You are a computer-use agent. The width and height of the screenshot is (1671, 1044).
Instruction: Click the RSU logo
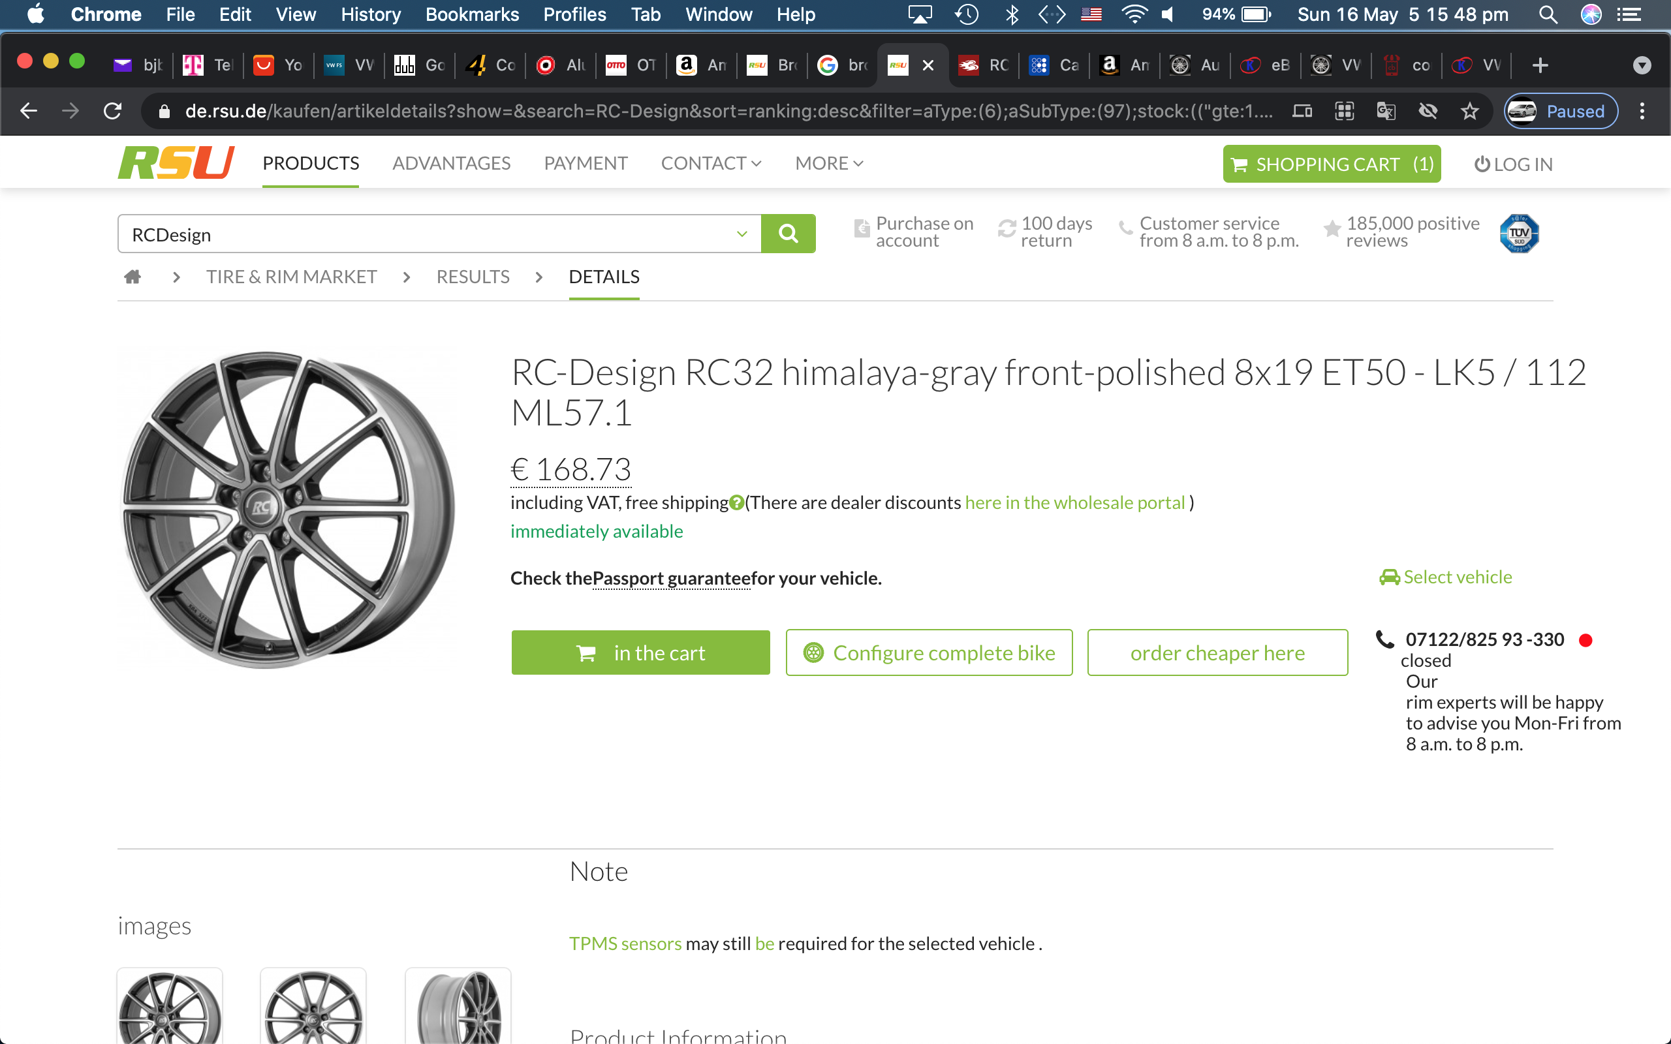coord(176,164)
